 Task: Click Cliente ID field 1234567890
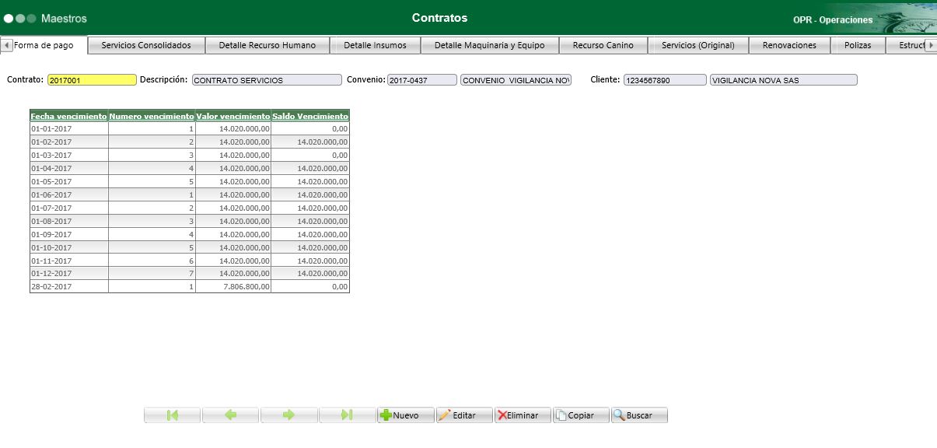tap(665, 80)
